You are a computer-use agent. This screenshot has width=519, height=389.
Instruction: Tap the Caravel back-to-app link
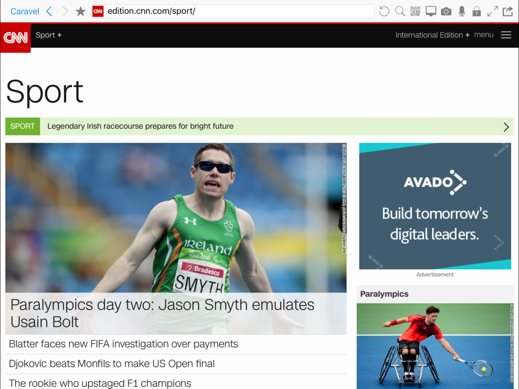25,11
